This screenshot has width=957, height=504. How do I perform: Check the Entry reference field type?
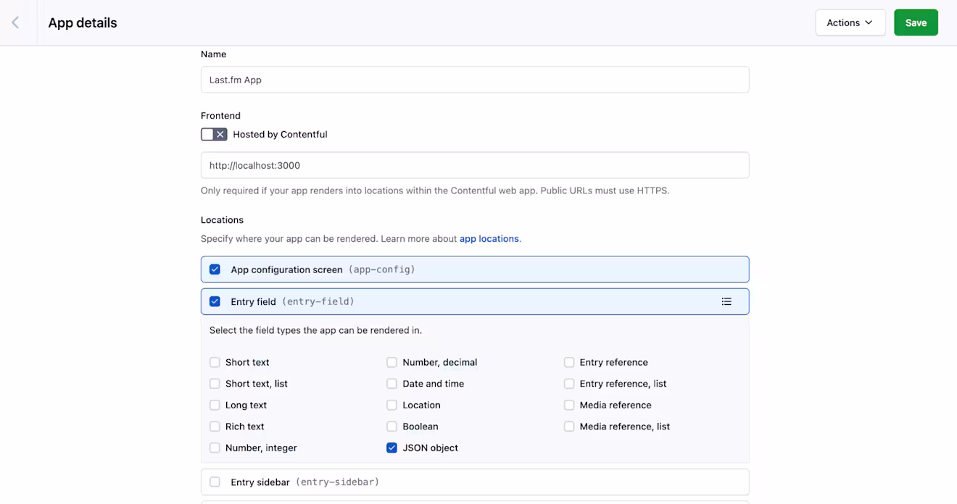[x=569, y=362]
